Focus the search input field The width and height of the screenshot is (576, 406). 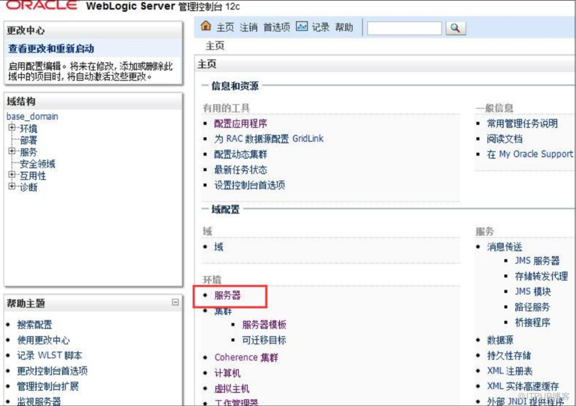404,28
